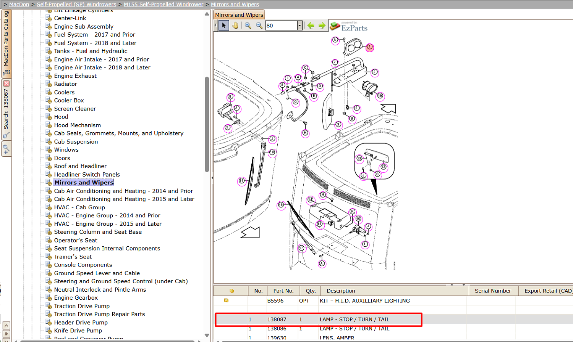This screenshot has width=573, height=342.
Task: Open Operator's Seat in the tree
Action: tap(76, 240)
